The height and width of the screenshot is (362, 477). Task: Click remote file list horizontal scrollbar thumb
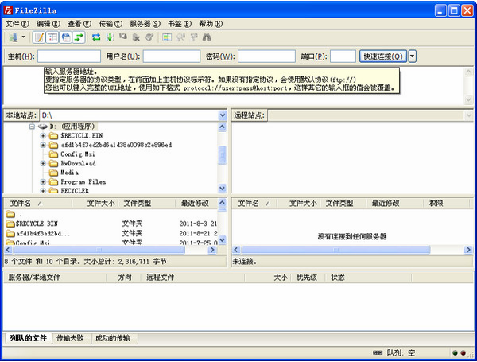click(335, 250)
